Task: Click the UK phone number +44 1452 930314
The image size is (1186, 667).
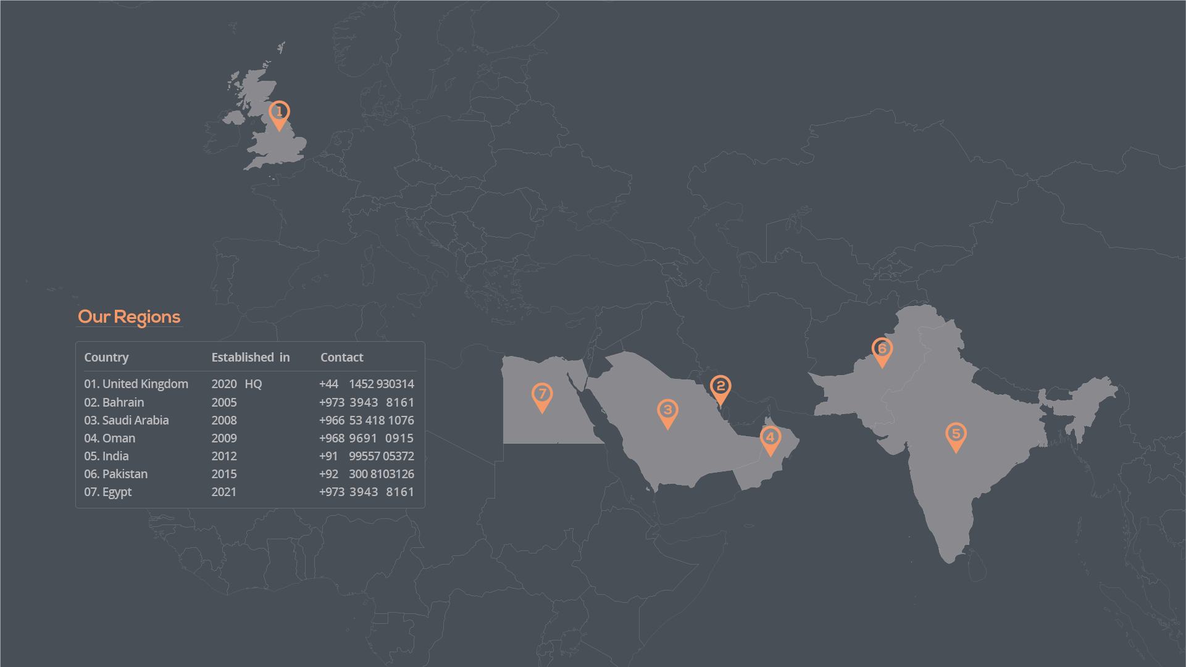Action: pos(366,384)
